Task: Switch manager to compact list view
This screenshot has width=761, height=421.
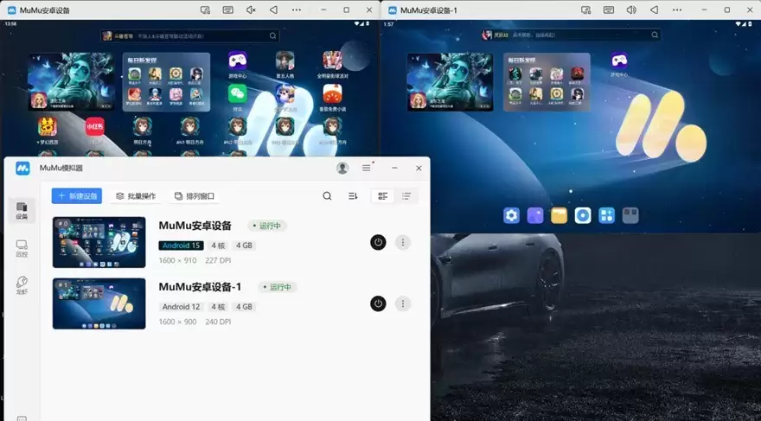Action: [x=406, y=196]
